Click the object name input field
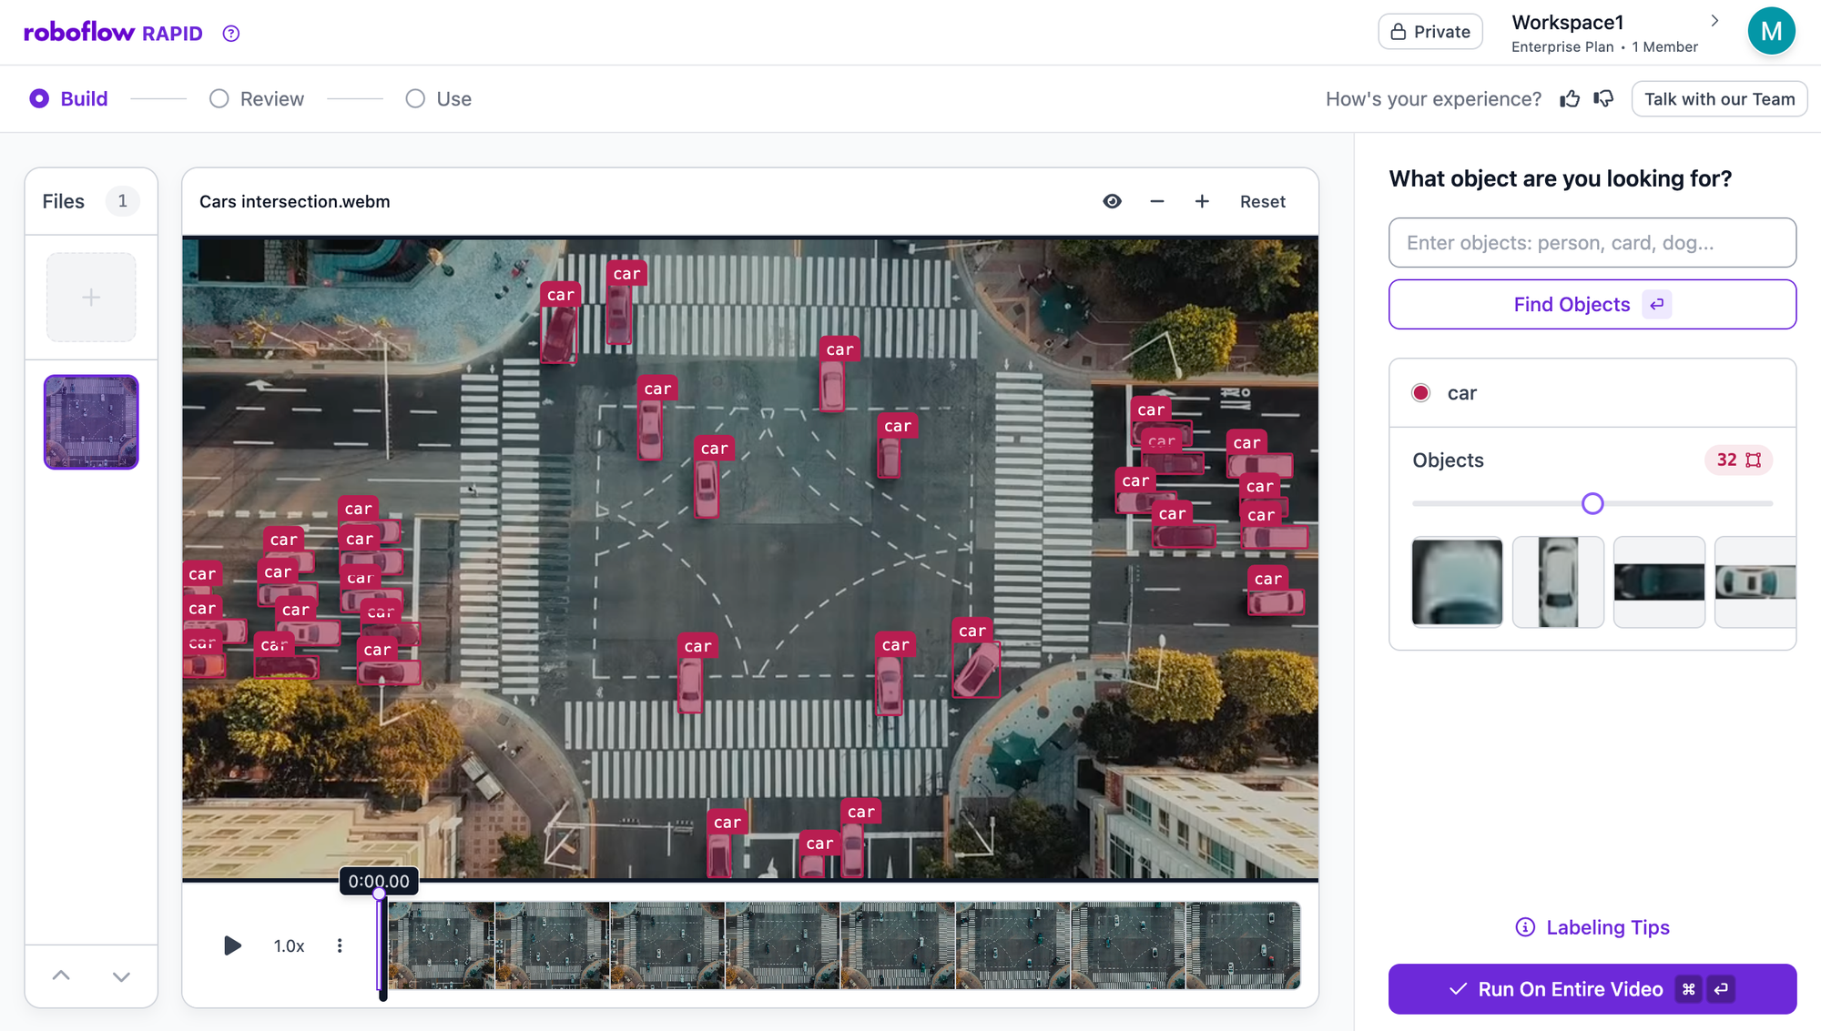 point(1592,243)
